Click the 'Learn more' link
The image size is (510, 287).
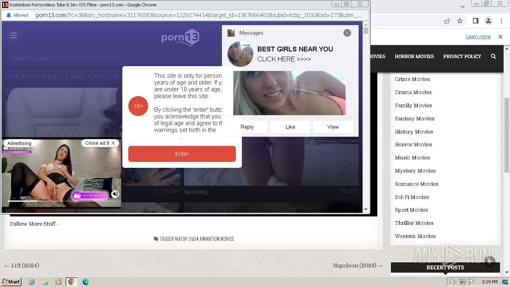click(478, 37)
